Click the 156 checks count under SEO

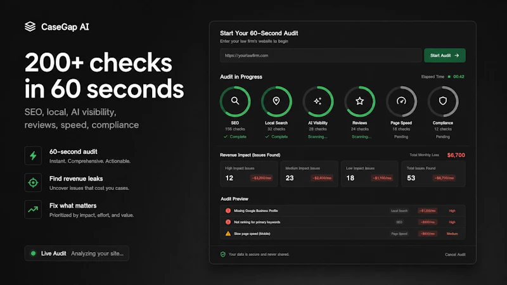[x=235, y=129]
